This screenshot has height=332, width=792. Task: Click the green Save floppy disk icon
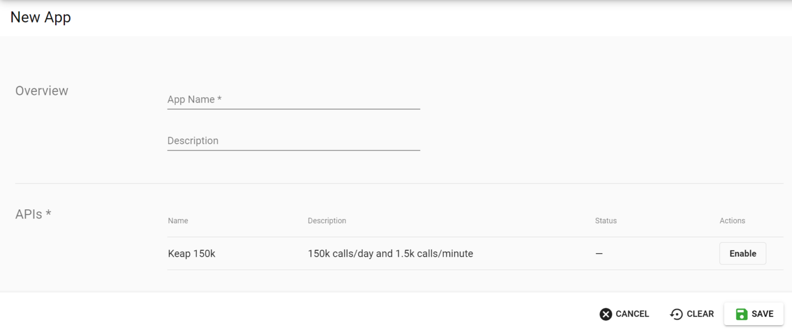[x=741, y=314]
